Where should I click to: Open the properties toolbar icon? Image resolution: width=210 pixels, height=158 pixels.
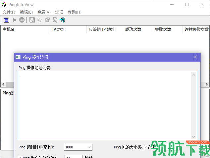coord(47,20)
